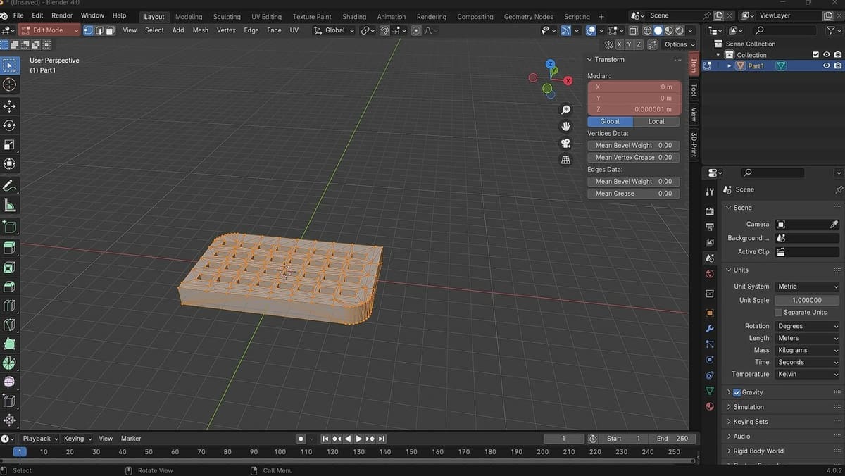Open the Mass Kilograms dropdown

click(x=807, y=350)
